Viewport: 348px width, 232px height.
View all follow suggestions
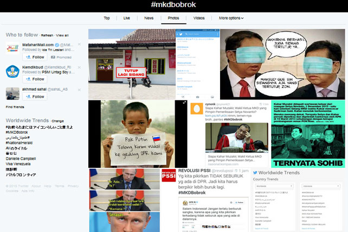point(62,35)
